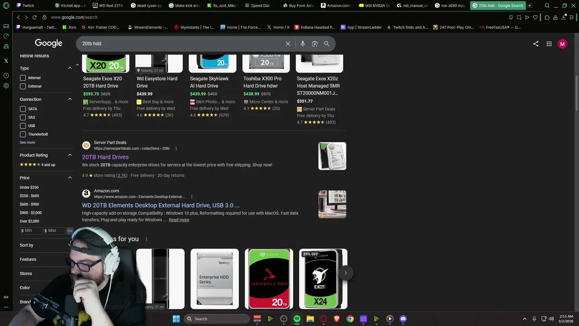Open the StreamElements bookmark
Image resolution: width=579 pixels, height=326 pixels.
point(148,27)
